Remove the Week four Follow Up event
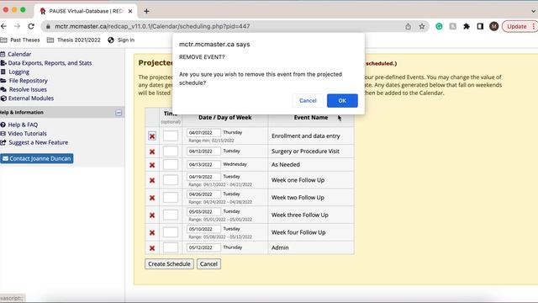The width and height of the screenshot is (538, 303). coord(152,233)
